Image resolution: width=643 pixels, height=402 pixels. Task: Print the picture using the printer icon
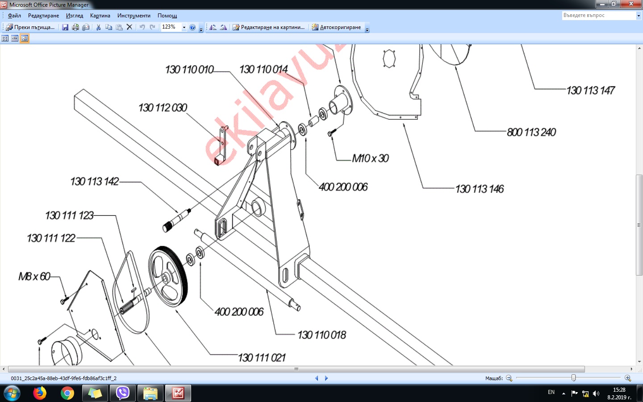pos(75,27)
